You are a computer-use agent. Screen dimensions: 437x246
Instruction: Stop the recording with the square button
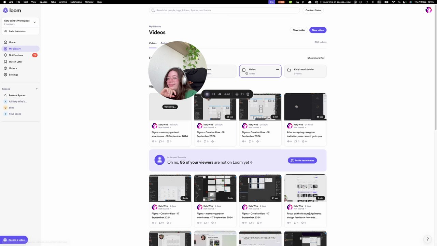[x=207, y=94]
